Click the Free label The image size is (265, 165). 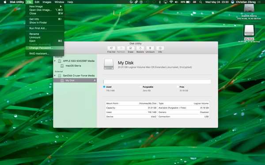coord(182,87)
